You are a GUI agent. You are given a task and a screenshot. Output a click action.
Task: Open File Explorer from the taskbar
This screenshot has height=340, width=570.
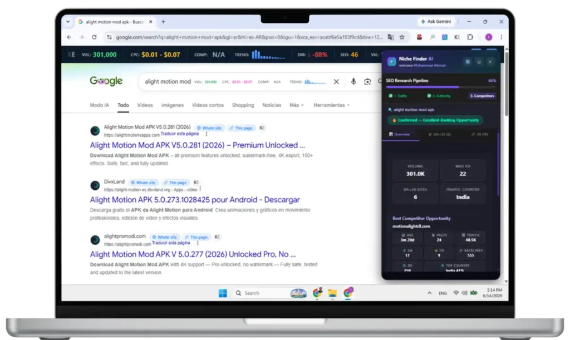[332, 293]
